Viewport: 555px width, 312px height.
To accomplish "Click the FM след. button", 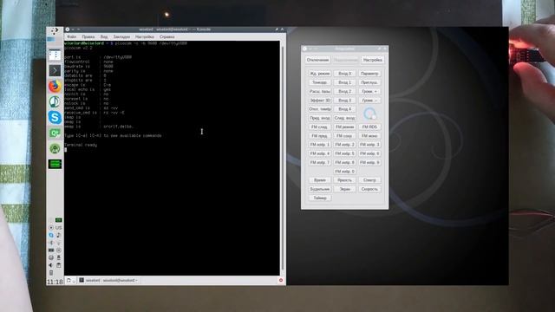I will pyautogui.click(x=320, y=127).
